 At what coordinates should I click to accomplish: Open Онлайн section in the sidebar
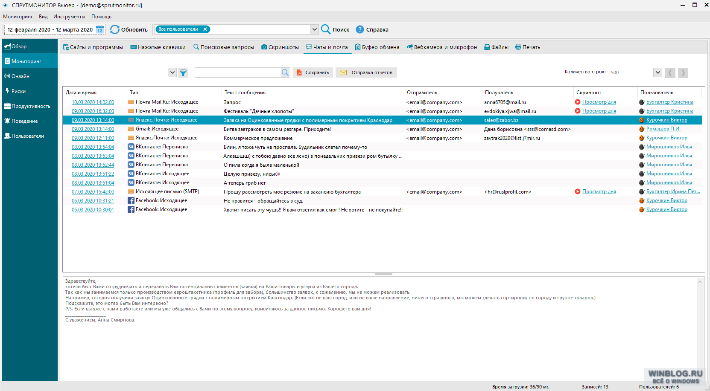[x=30, y=76]
